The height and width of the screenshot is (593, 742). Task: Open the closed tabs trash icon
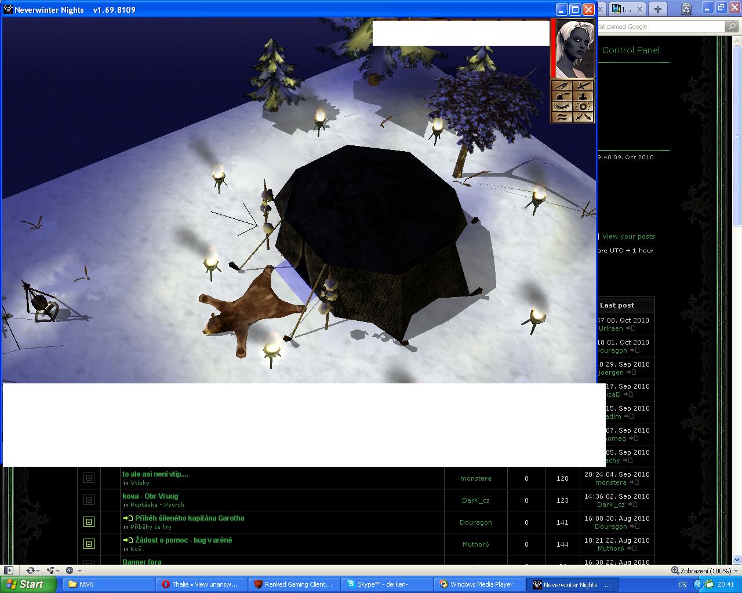(686, 9)
